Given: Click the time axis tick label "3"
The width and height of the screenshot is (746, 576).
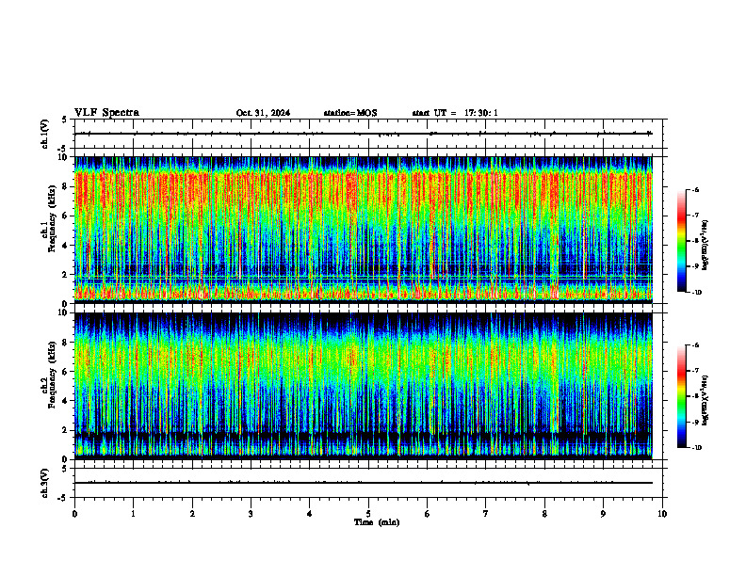Looking at the screenshot, I should 251,514.
